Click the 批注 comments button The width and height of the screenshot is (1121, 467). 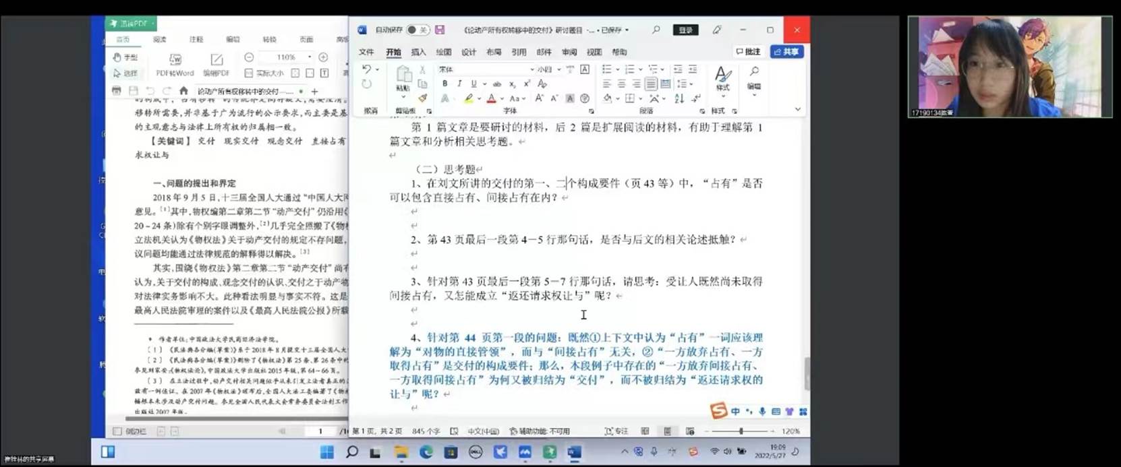tap(748, 52)
